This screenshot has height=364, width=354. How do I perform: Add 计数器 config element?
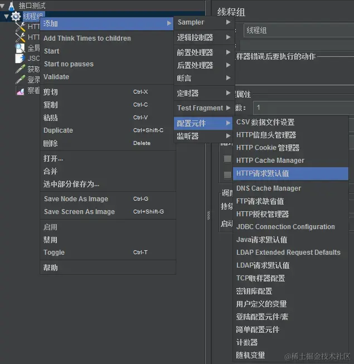tap(290, 342)
